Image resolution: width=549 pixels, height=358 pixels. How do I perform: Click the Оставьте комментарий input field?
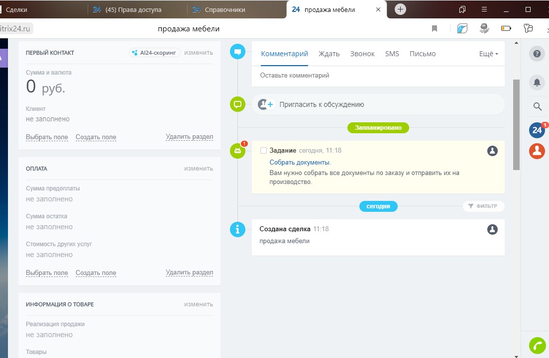(x=378, y=76)
